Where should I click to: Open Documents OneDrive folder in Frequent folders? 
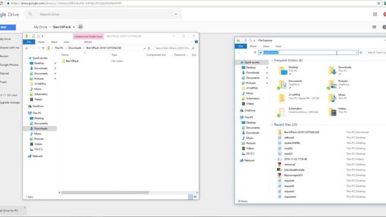pos(283,84)
